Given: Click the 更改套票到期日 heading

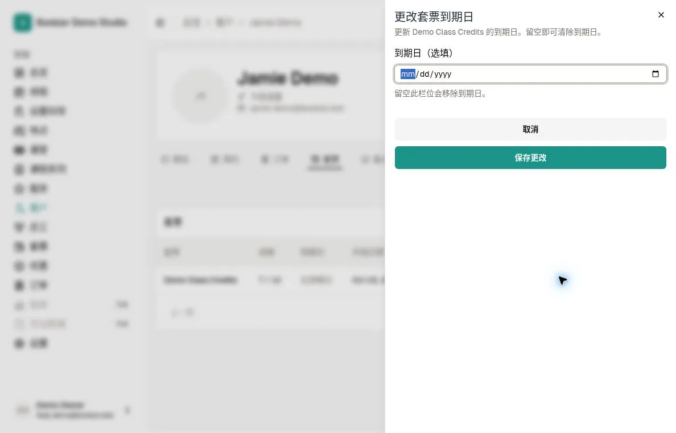Looking at the screenshot, I should (434, 17).
